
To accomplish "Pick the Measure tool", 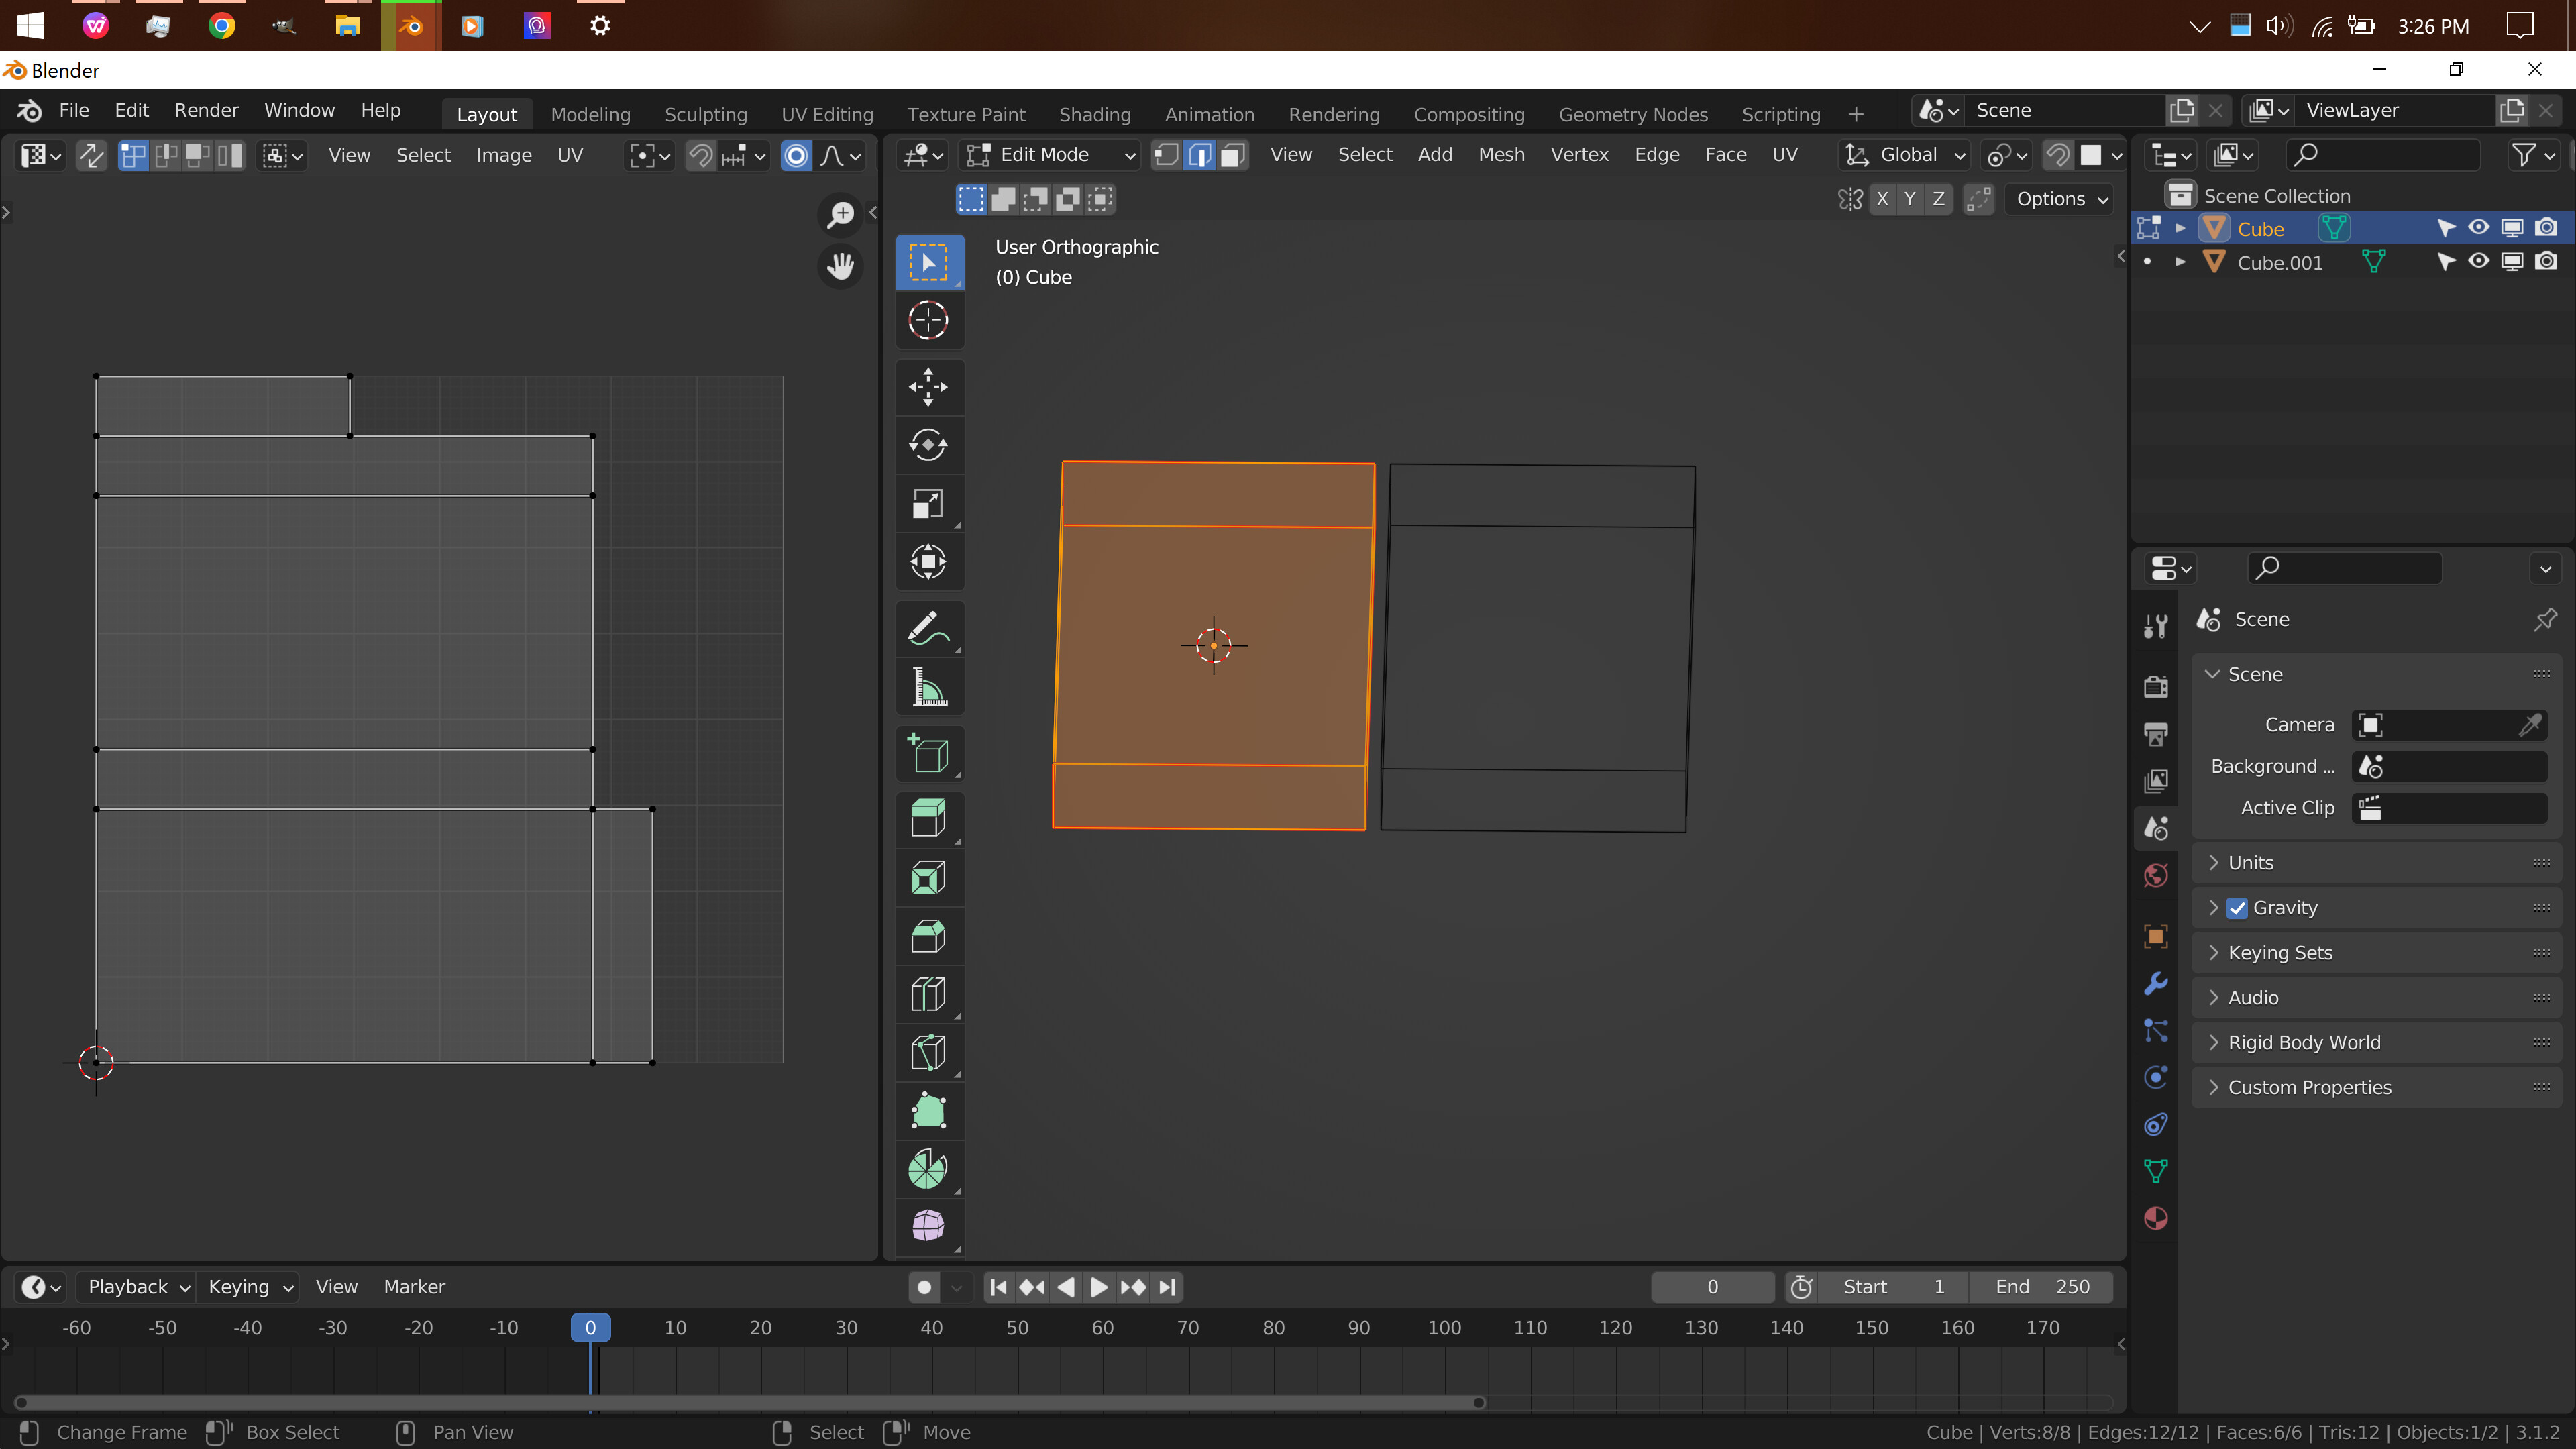I will click(928, 688).
